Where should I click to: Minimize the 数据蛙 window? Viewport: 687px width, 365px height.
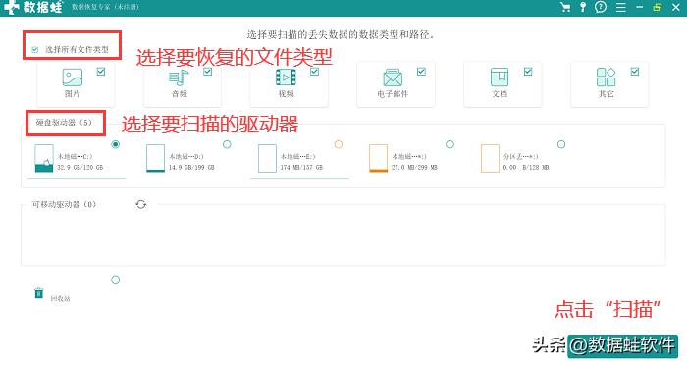point(639,7)
